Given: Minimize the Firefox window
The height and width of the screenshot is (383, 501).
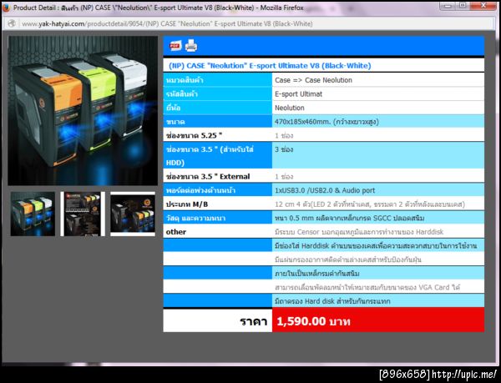Looking at the screenshot, I should pyautogui.click(x=448, y=6).
